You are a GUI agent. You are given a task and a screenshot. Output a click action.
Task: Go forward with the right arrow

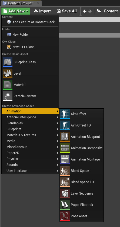pos(90,11)
